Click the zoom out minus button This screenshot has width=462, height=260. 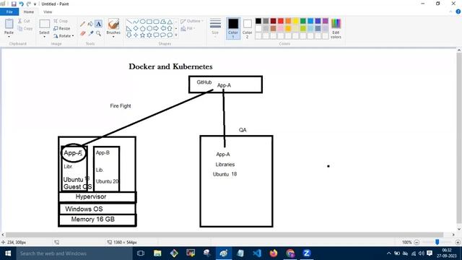click(x=417, y=243)
